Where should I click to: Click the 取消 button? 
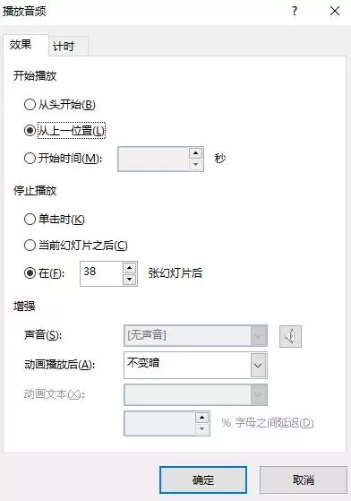coord(304,479)
